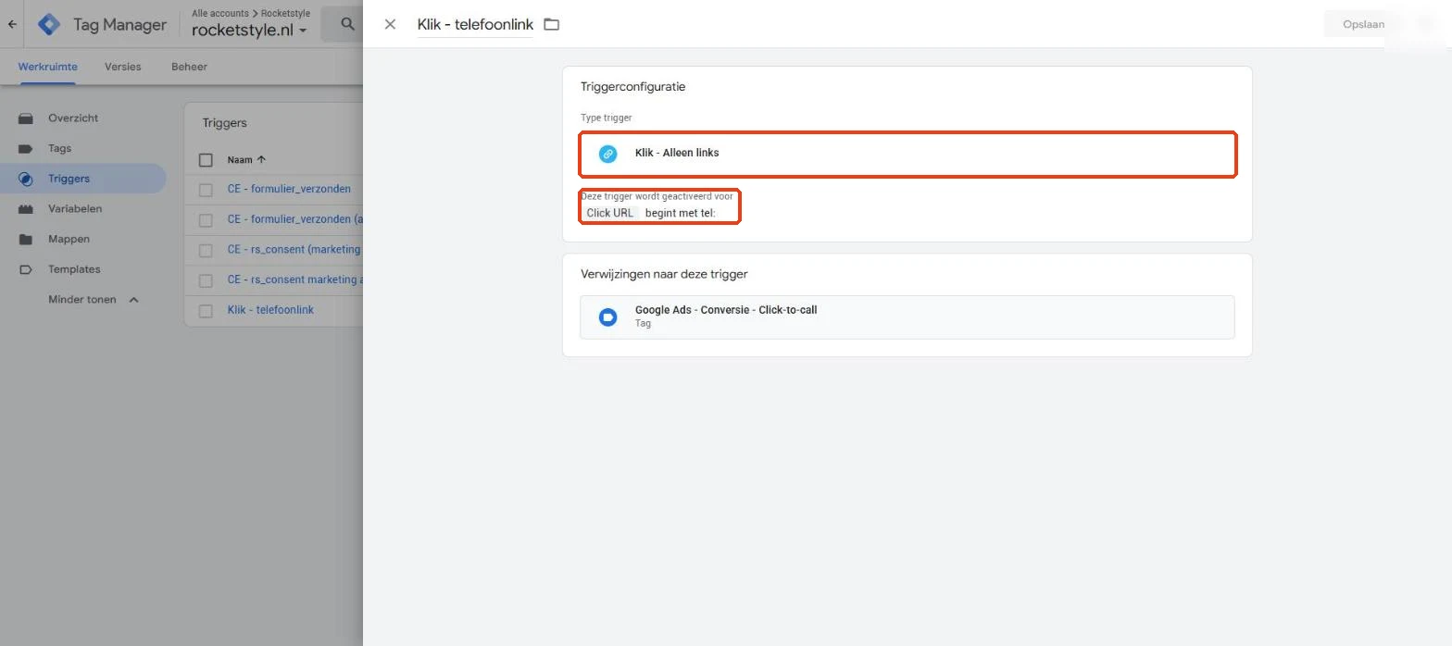Click the Google Ads tag icon
Viewport: 1452px width, 646px height.
pyautogui.click(x=607, y=317)
